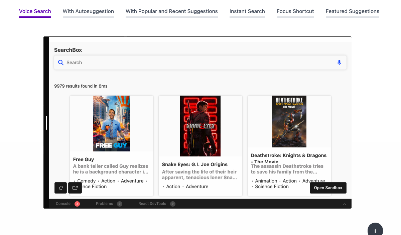Open With Popular and Recent Suggestions
The height and width of the screenshot is (235, 401).
[171, 11]
